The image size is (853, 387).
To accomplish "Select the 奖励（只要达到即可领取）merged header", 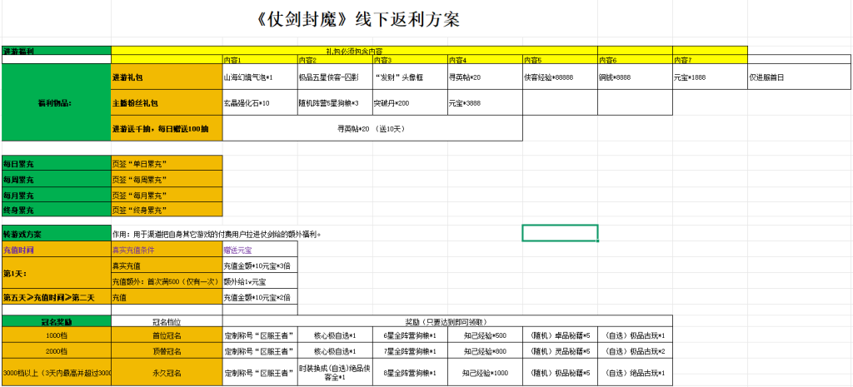I will tap(447, 321).
